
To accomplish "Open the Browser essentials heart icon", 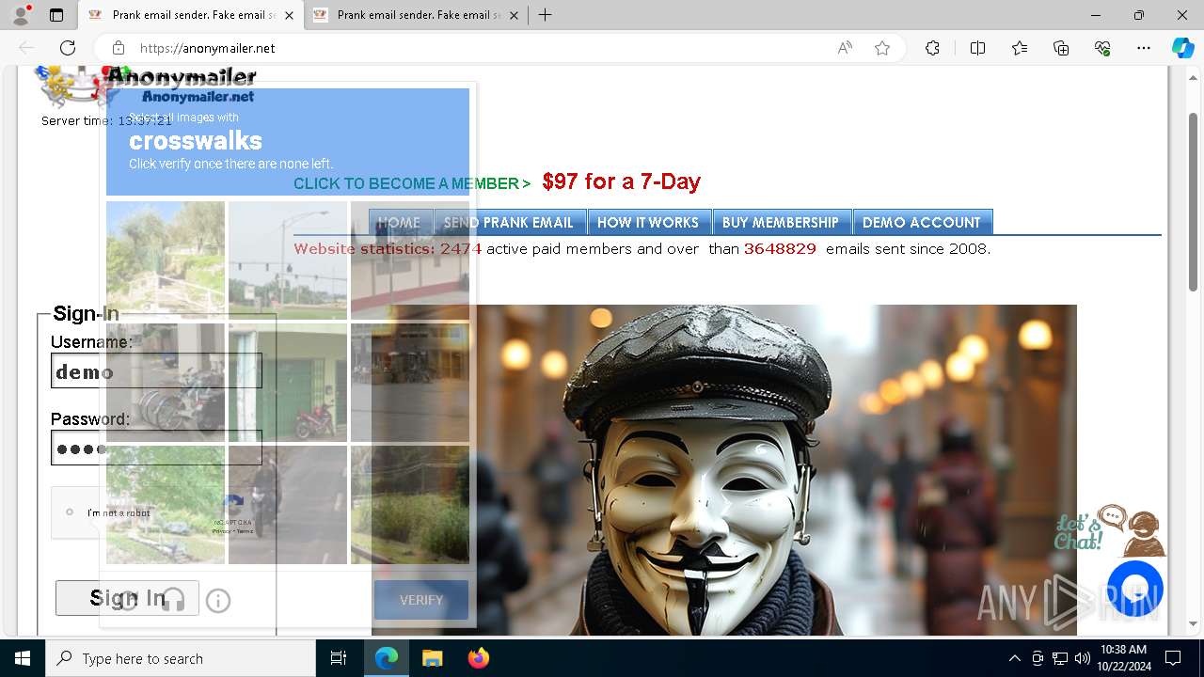I will [1102, 48].
